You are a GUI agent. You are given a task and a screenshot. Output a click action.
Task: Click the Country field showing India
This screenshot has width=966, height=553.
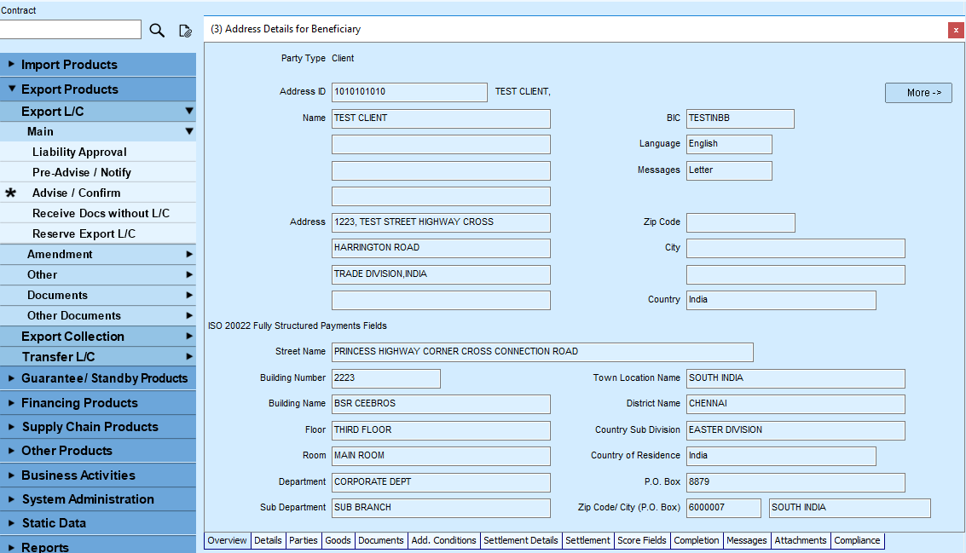point(781,300)
